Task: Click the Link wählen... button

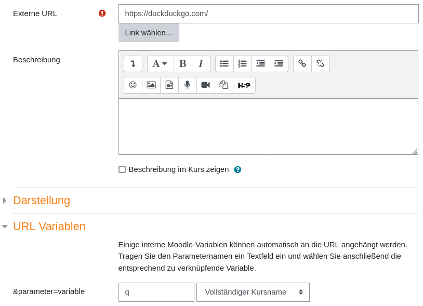Action: click(149, 33)
